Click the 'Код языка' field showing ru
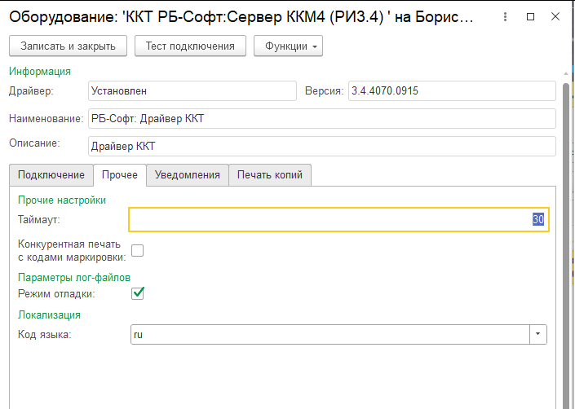575x409 pixels. tap(330, 334)
